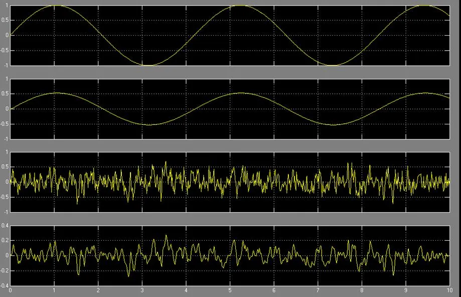Click the x-axis tick label 8

(362, 290)
